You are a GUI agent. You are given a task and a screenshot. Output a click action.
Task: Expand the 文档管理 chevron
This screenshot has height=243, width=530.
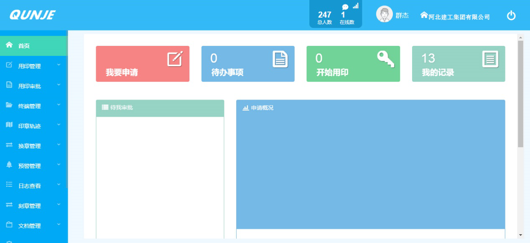pos(59,225)
